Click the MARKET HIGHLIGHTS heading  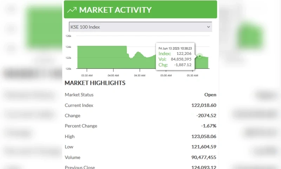(x=95, y=83)
